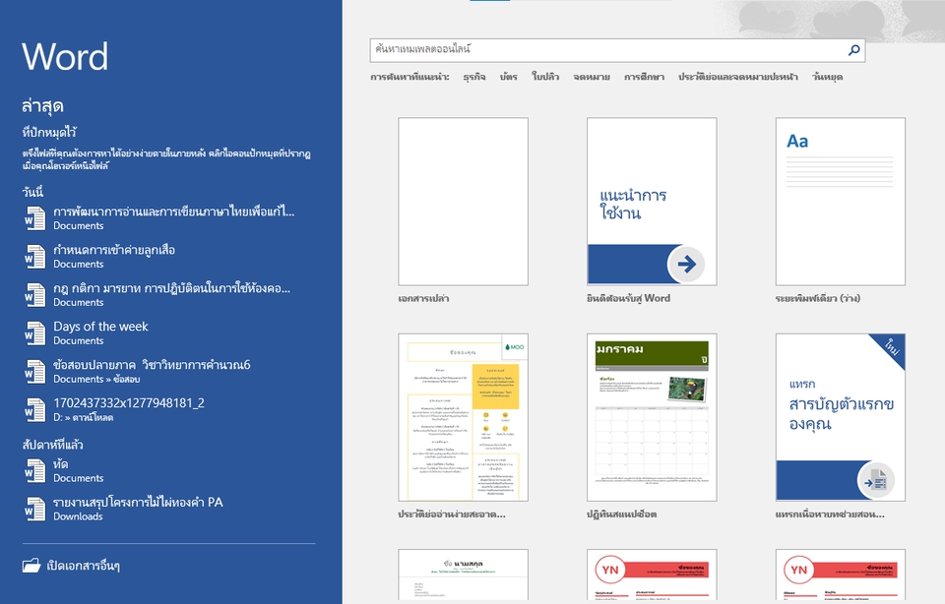
Task: Select the ใบปลิว suggested search link
Action: [545, 77]
